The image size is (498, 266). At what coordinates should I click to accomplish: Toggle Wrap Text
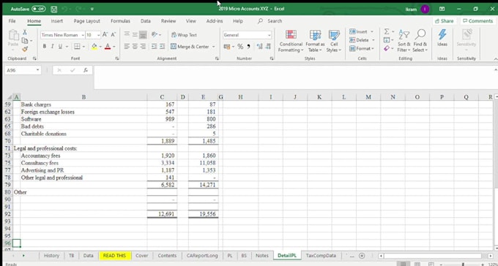(184, 35)
